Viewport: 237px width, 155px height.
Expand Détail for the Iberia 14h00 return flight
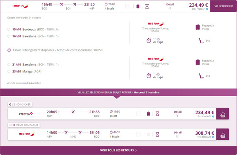tap(178, 134)
